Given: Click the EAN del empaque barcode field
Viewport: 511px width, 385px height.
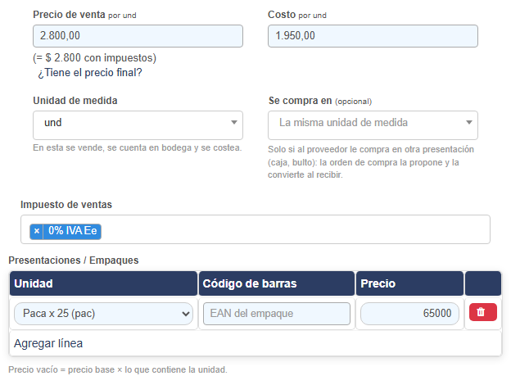Looking at the screenshot, I should click(x=277, y=314).
